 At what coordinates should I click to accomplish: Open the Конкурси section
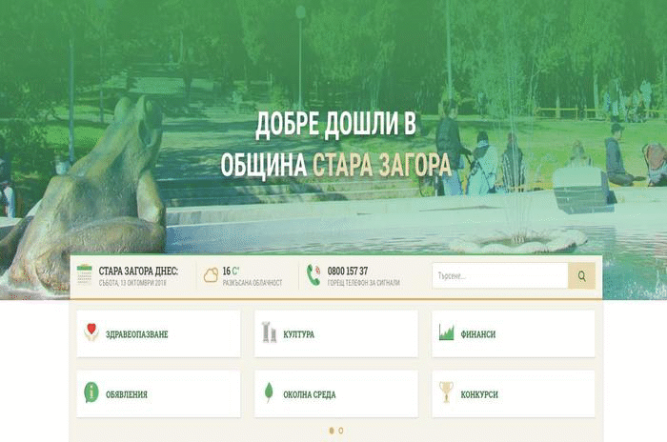click(514, 394)
